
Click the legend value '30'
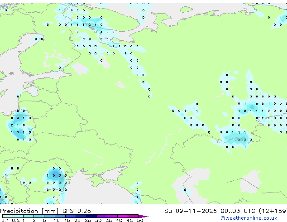point(98,220)
